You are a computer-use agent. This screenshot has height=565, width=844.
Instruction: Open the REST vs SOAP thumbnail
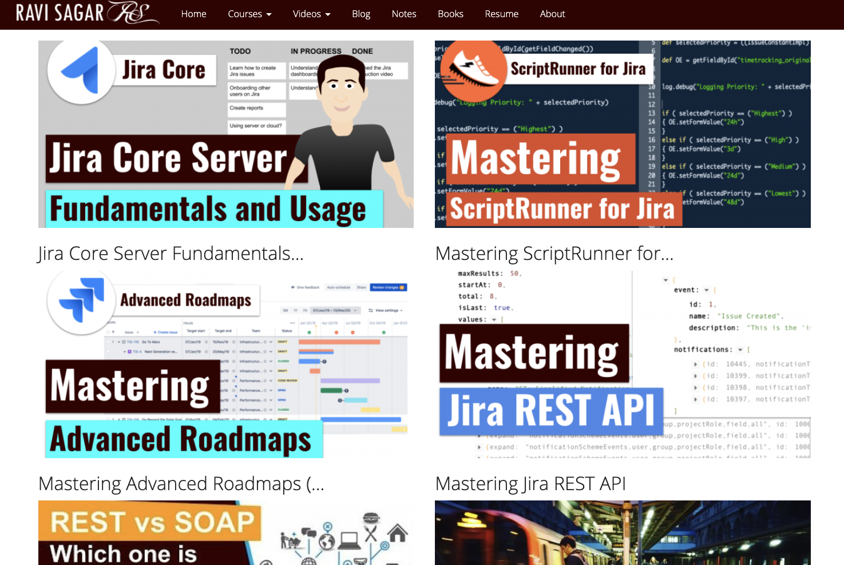[x=226, y=533]
